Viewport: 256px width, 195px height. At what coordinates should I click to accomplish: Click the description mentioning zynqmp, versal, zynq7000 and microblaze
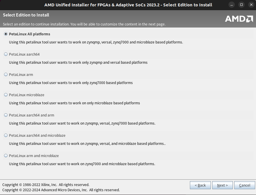coord(96,42)
